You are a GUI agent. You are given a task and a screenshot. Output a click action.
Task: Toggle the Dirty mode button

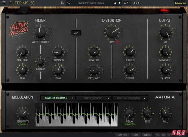tap(136, 135)
